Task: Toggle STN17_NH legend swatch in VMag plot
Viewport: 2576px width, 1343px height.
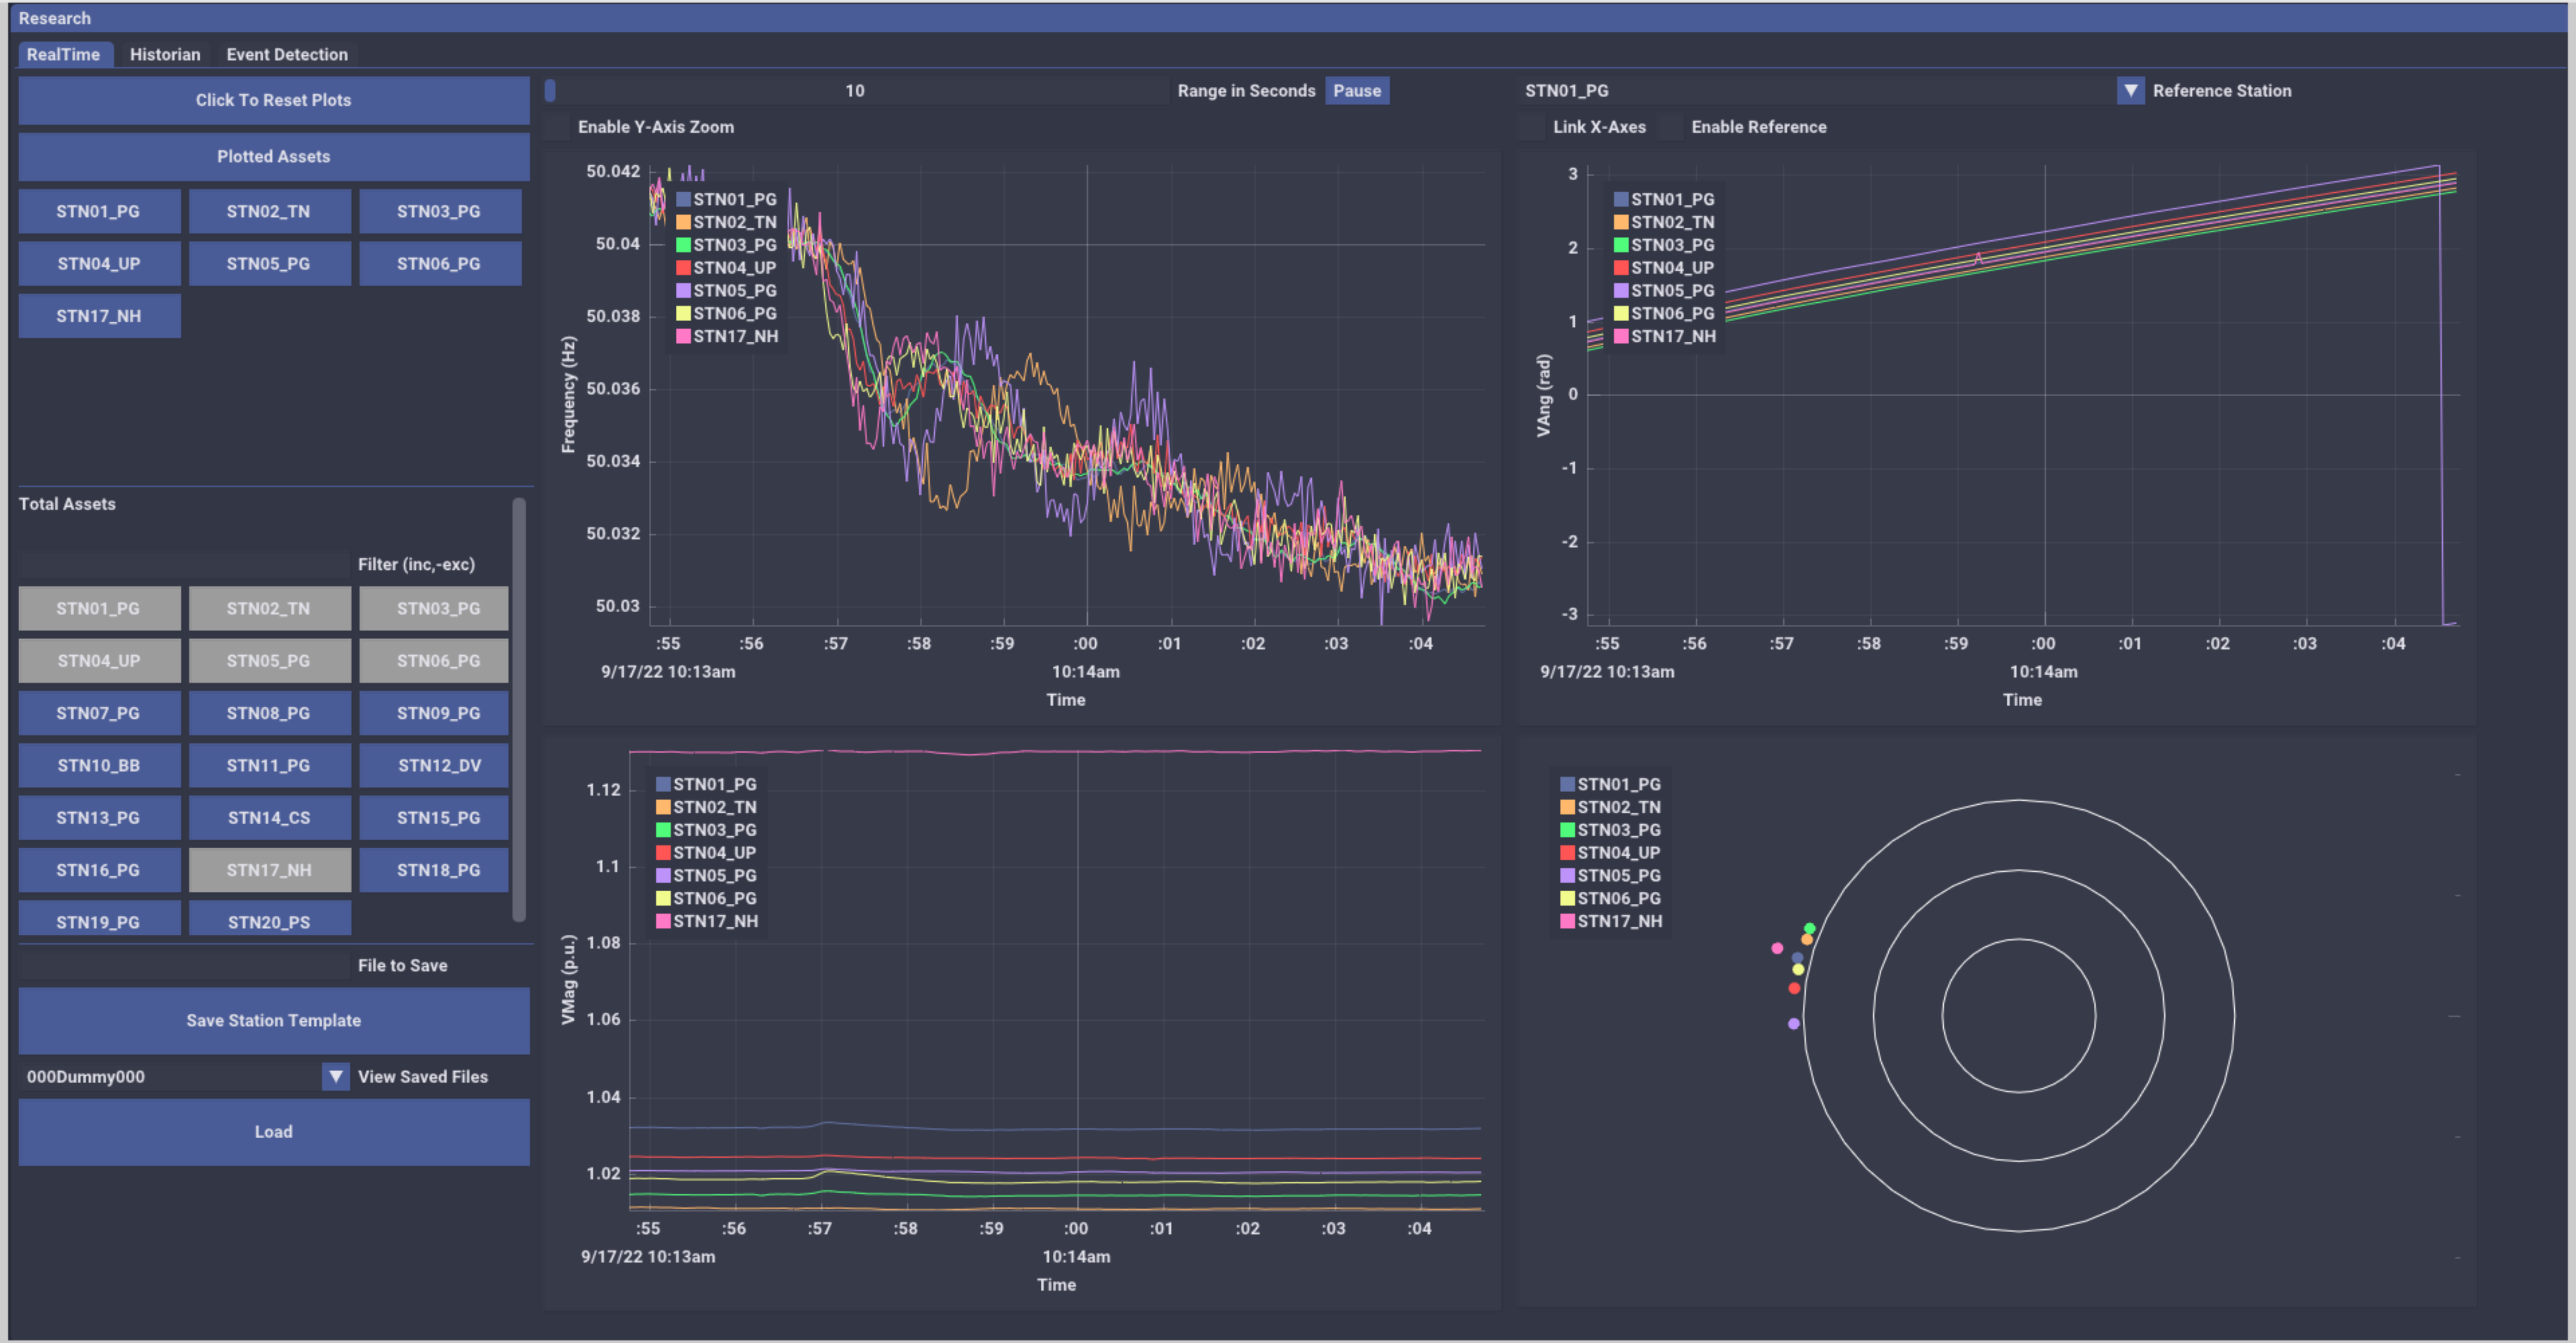Action: click(663, 921)
